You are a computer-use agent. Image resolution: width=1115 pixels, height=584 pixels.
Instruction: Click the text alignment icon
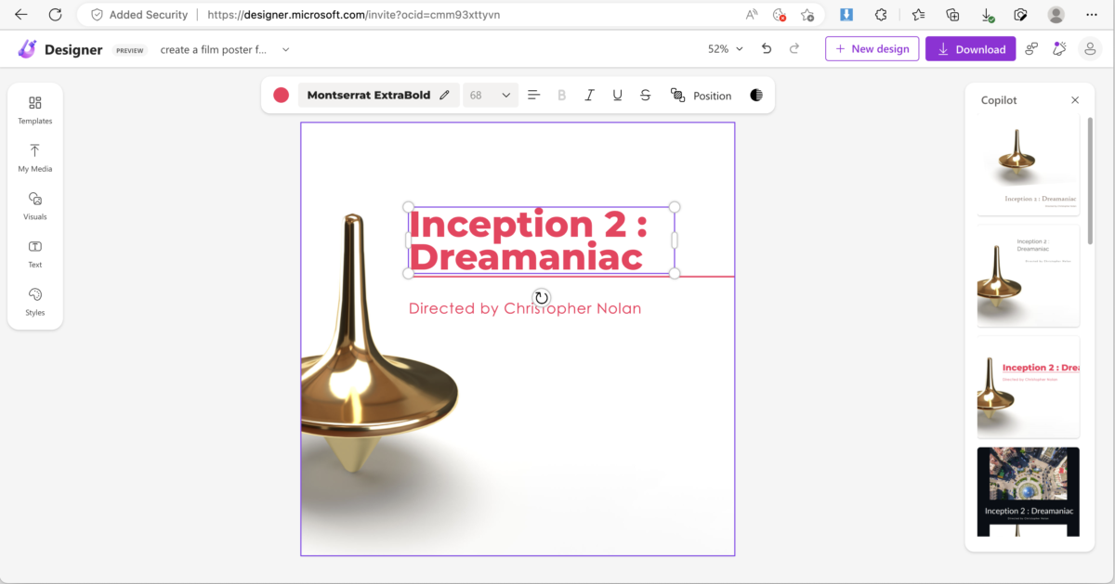533,96
